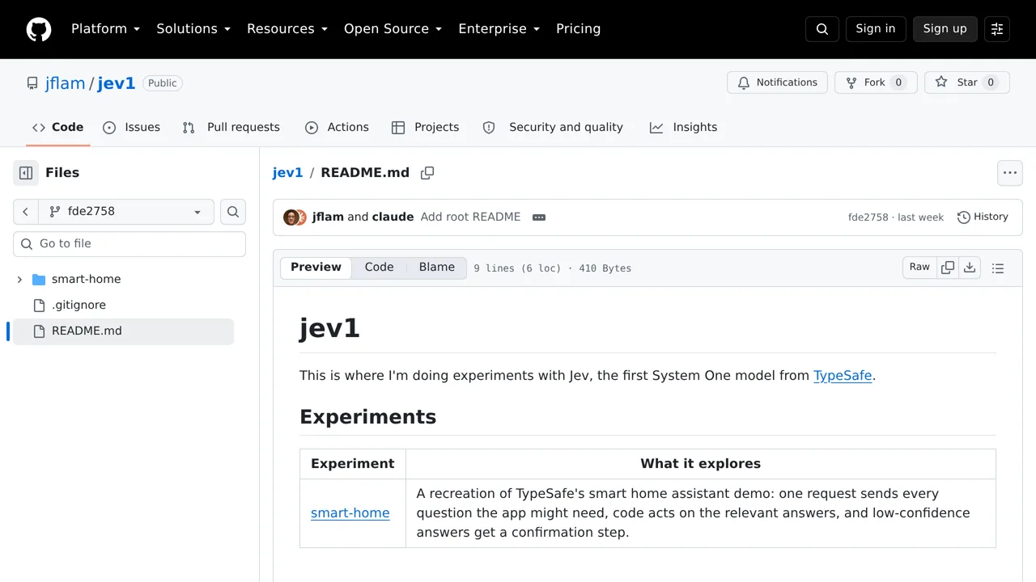Click the Experiments heading

[368, 417]
